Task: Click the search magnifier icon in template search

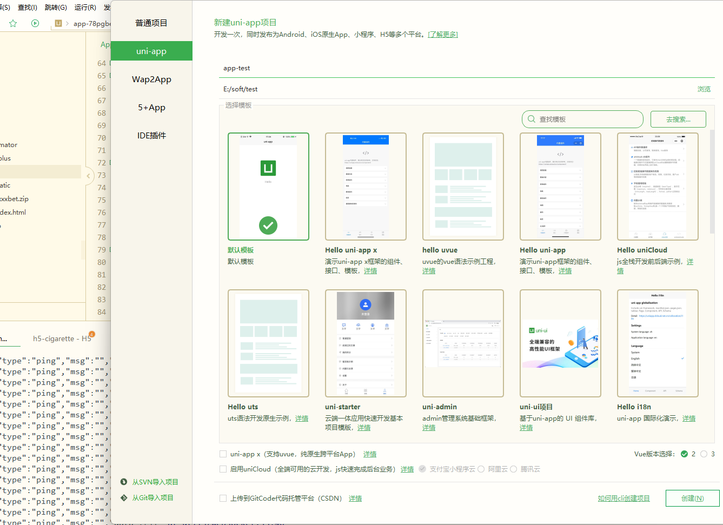Action: pos(530,119)
